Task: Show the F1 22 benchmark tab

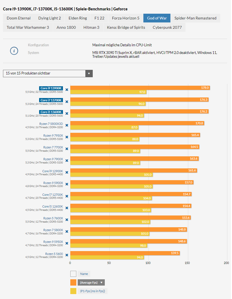Action: (99, 18)
